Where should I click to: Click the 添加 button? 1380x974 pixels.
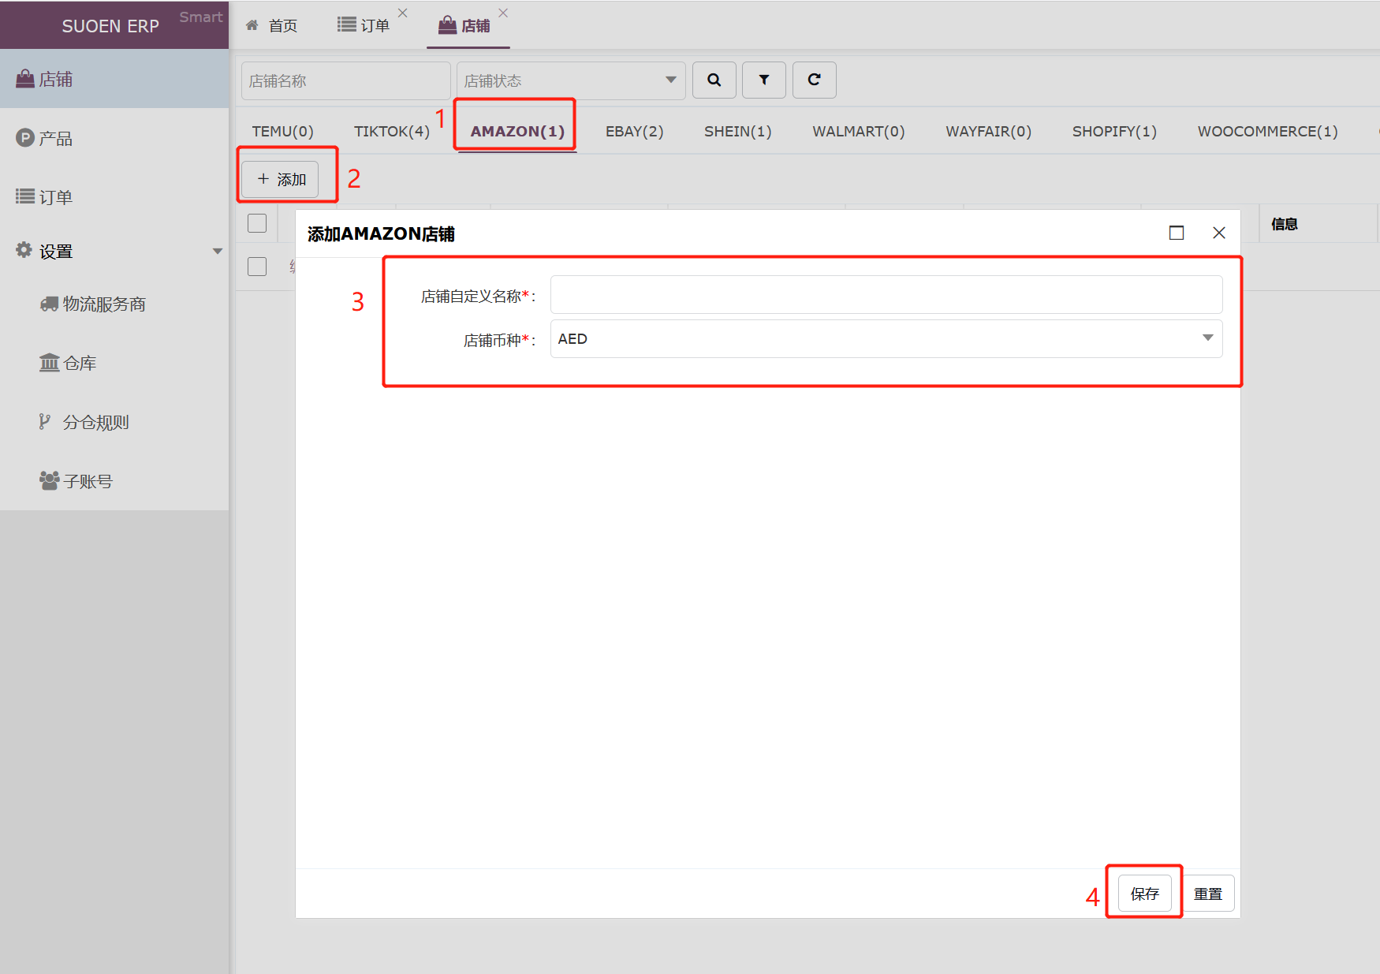click(280, 179)
